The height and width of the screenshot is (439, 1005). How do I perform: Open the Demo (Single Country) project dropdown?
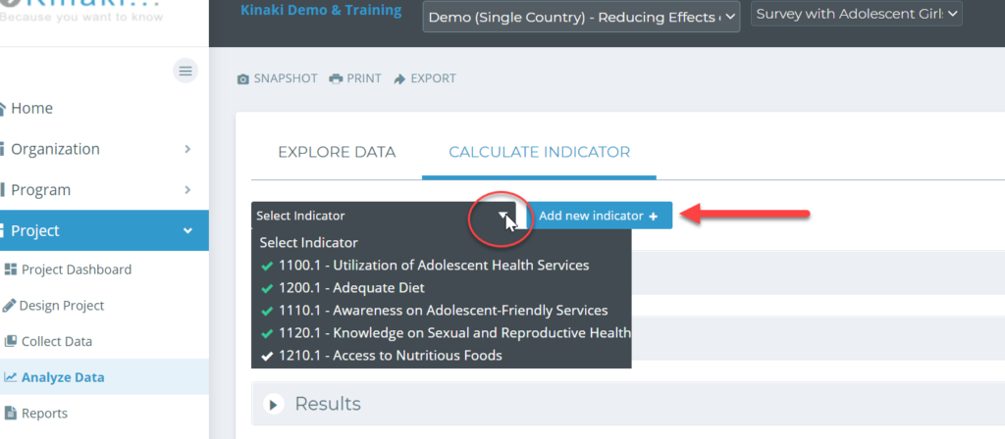tap(581, 17)
